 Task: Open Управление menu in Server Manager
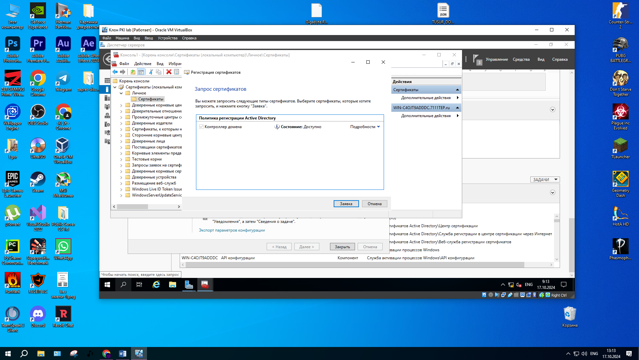pyautogui.click(x=497, y=59)
